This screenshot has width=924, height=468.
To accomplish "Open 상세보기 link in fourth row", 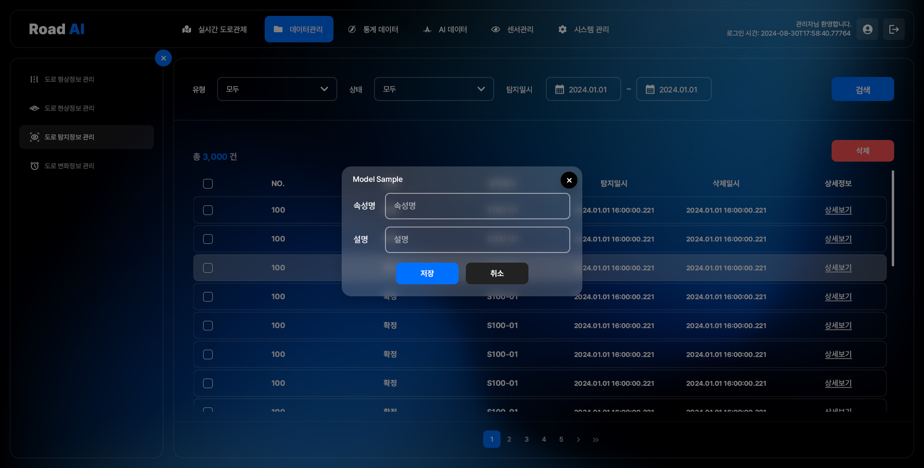I will tap(838, 297).
